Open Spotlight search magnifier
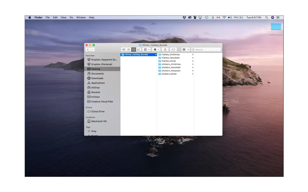308x192 pixels. click(267, 17)
